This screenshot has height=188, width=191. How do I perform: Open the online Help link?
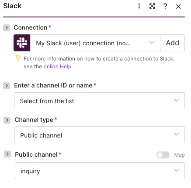57,67
